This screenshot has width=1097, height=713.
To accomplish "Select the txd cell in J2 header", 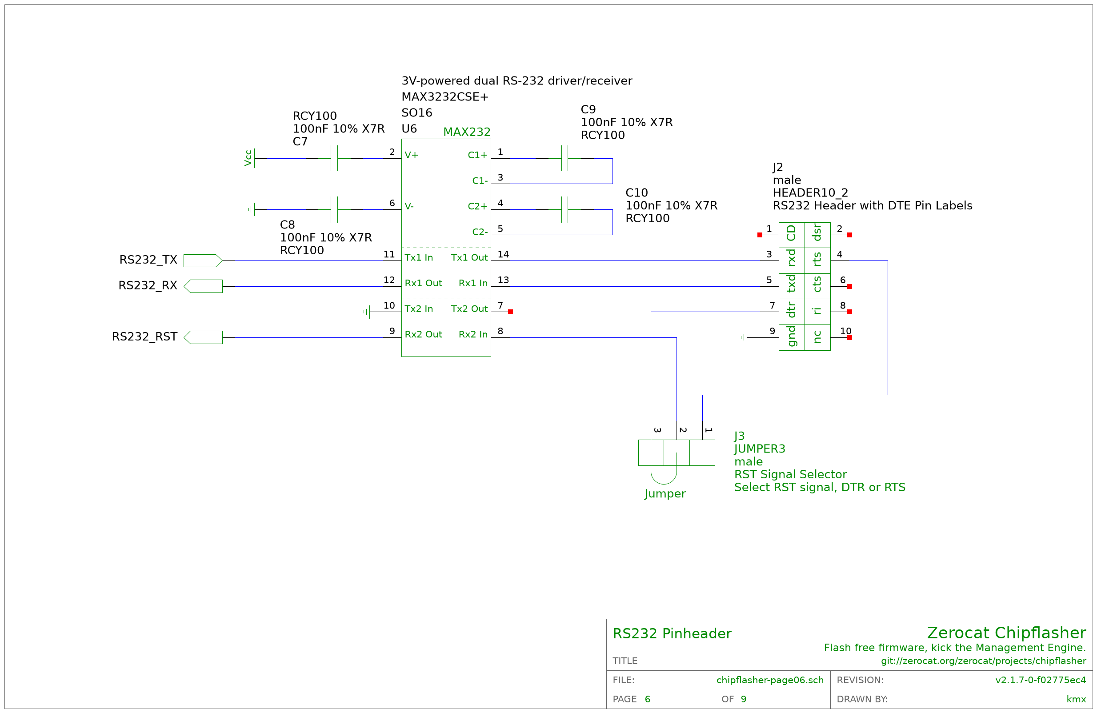I will (x=791, y=286).
